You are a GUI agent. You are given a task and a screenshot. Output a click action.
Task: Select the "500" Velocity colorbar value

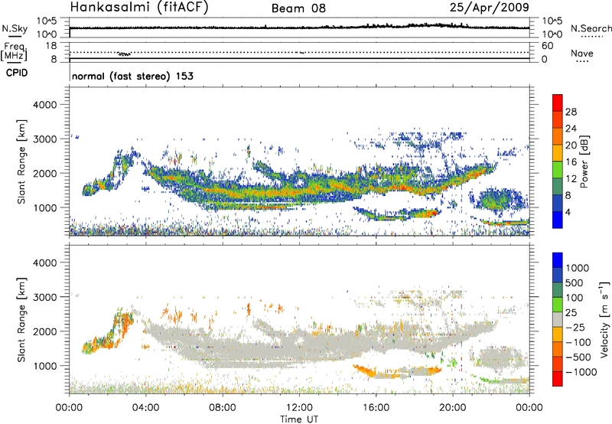point(575,282)
